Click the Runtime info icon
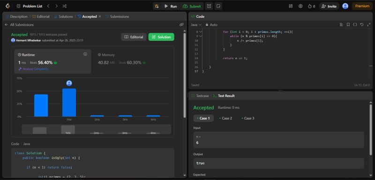This screenshot has width=375, height=180. (x=85, y=54)
